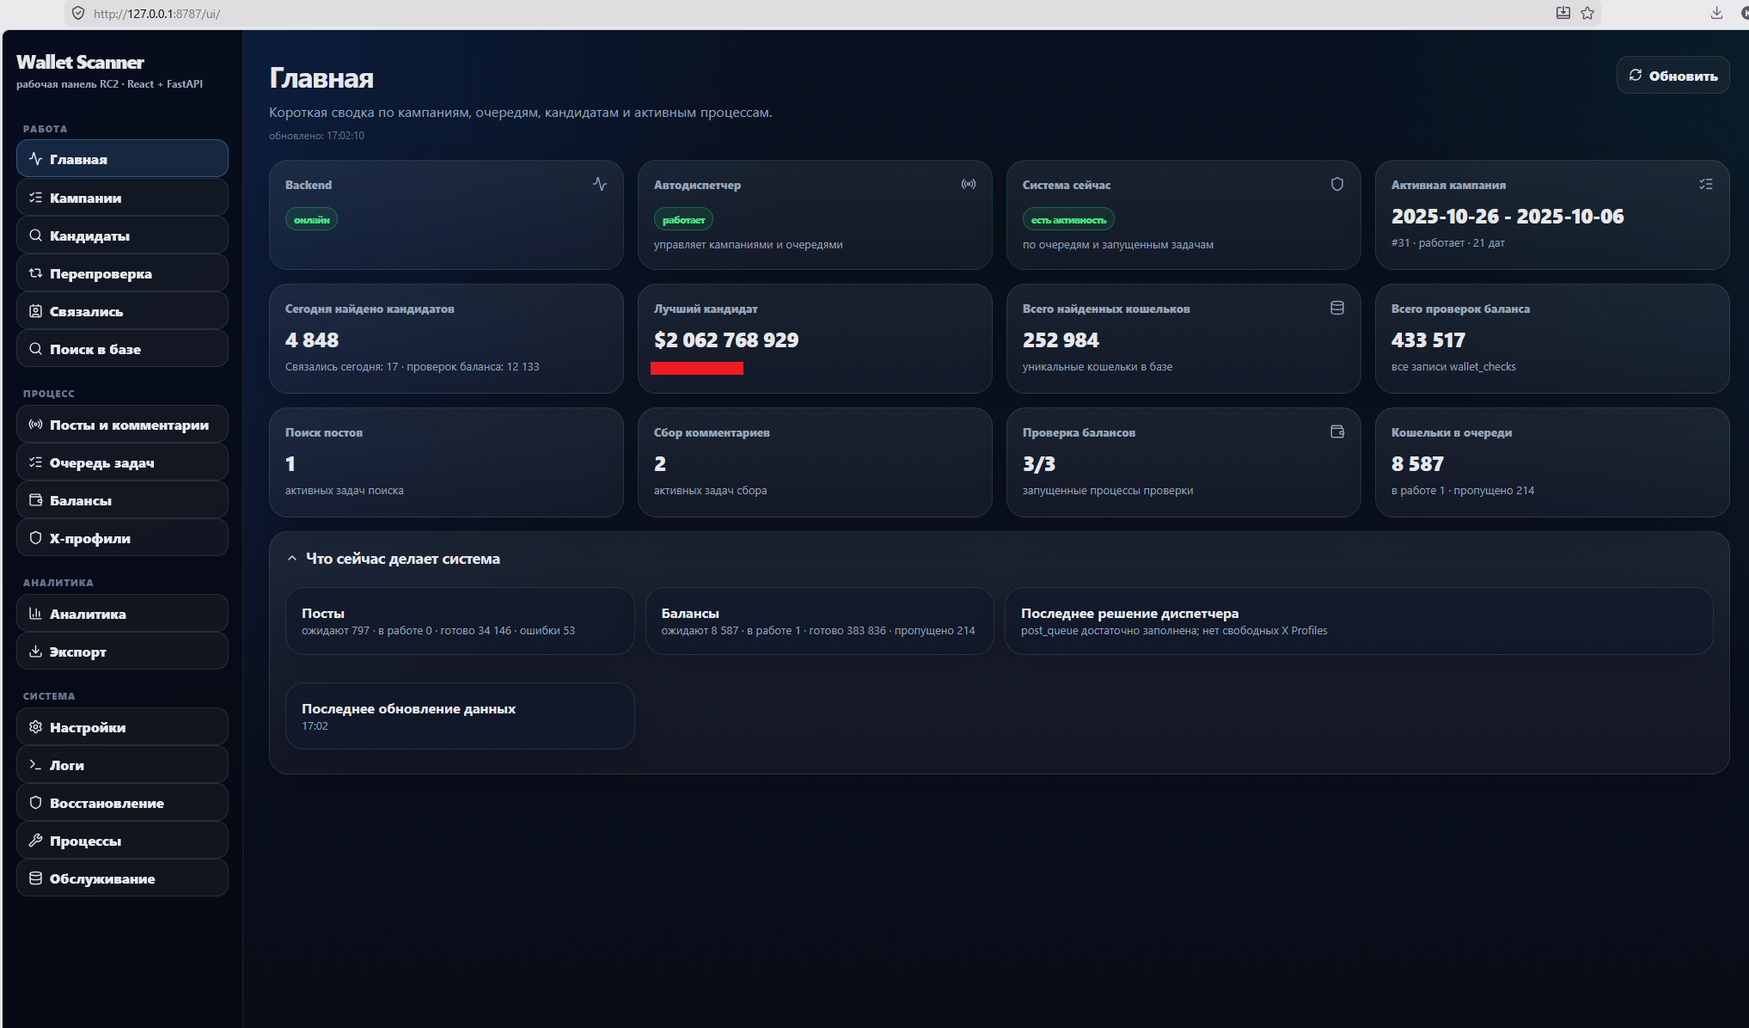The height and width of the screenshot is (1028, 1749).
Task: Click the shield icon beside Восстановление
Action: click(35, 802)
